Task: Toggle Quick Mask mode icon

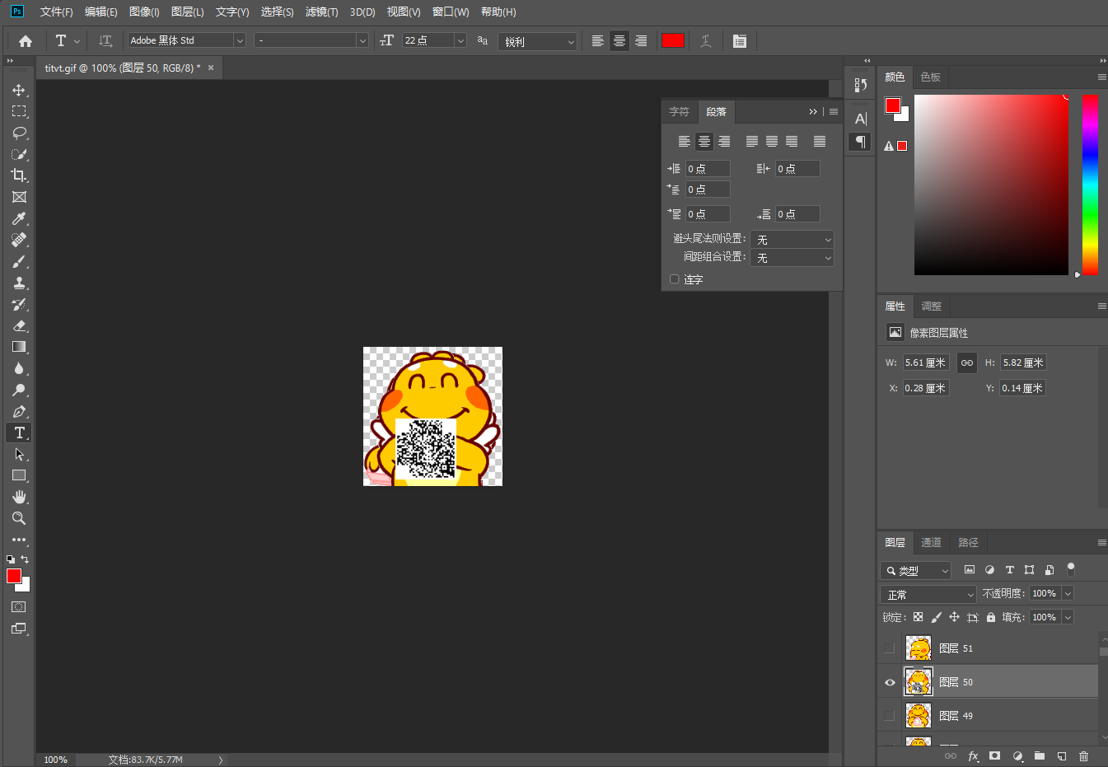Action: (19, 607)
